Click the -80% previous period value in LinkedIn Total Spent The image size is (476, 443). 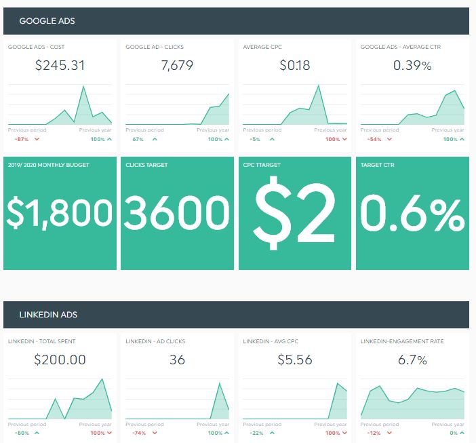(x=22, y=434)
